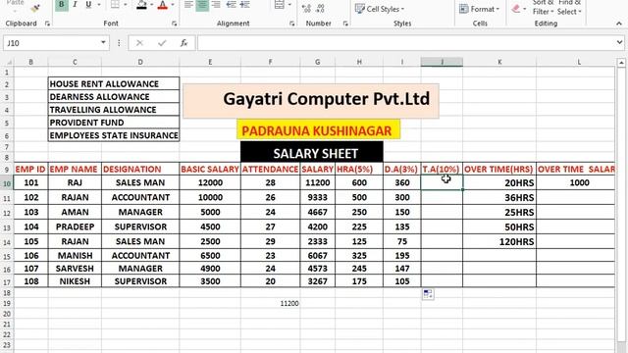Select the D.A cell showing 147
This screenshot has height=353, width=628.
402,268
